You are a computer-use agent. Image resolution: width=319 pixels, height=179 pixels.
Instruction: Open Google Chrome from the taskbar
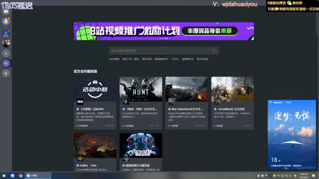[21, 176]
